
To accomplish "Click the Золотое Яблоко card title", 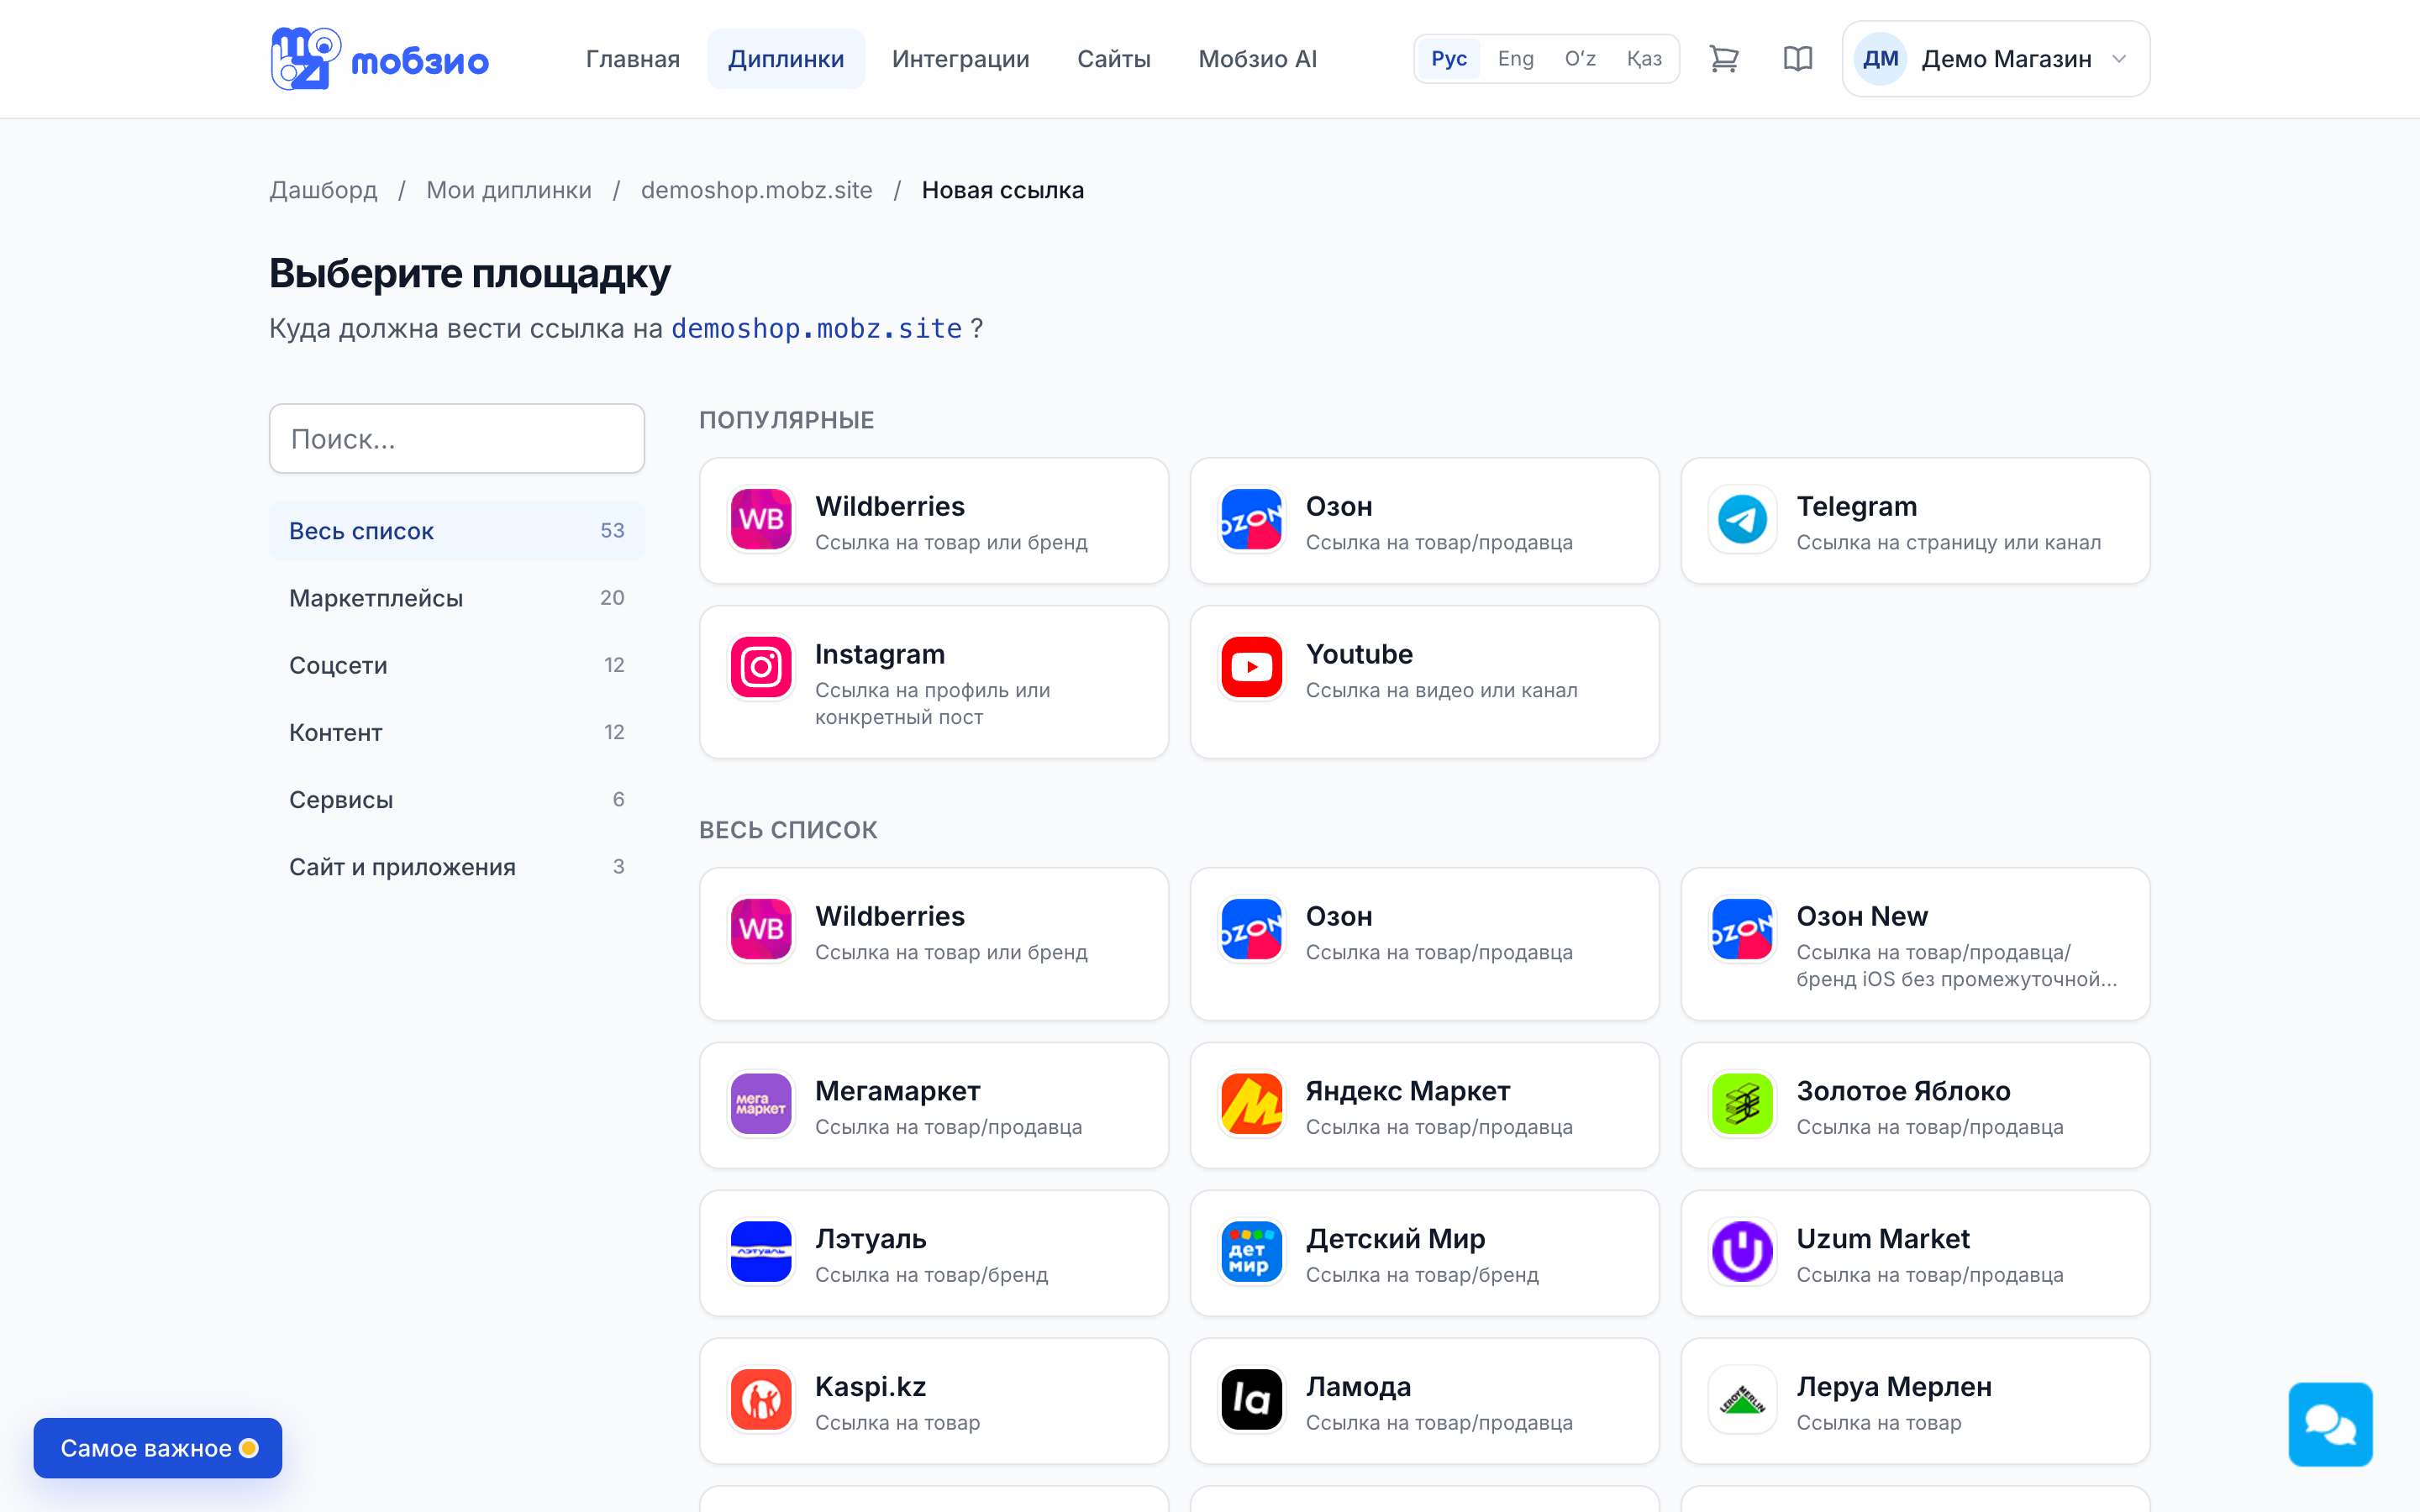I will click(1903, 1091).
